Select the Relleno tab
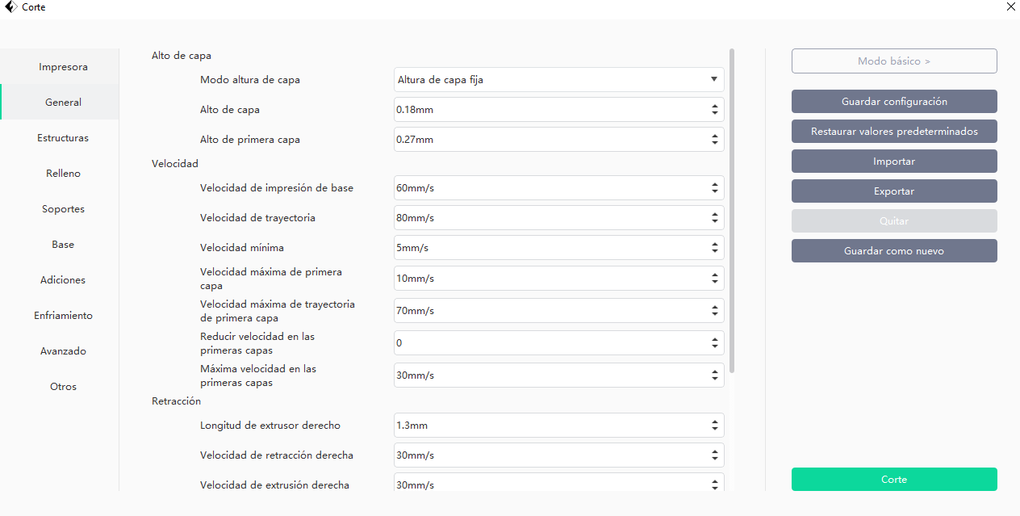 coord(63,174)
